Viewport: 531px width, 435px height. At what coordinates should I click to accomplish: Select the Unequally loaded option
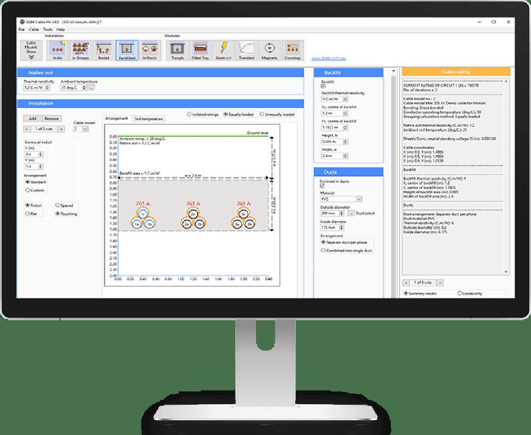point(277,115)
